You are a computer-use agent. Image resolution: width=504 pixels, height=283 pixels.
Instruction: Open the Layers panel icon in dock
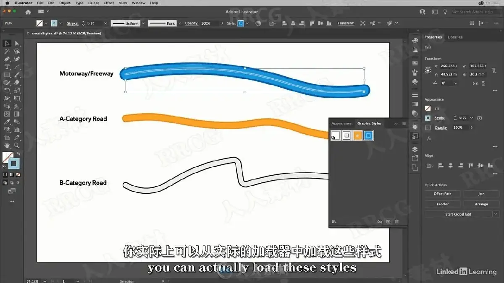[415, 149]
